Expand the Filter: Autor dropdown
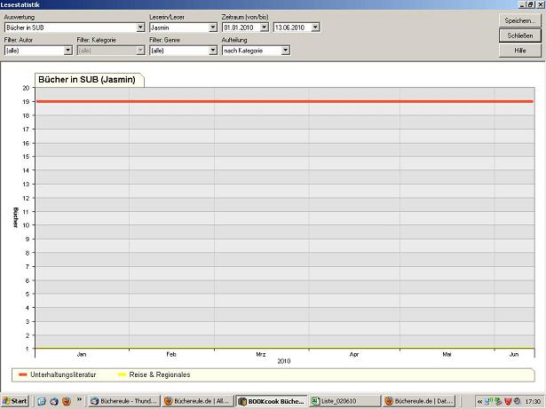This screenshot has height=409, width=546. pos(68,51)
